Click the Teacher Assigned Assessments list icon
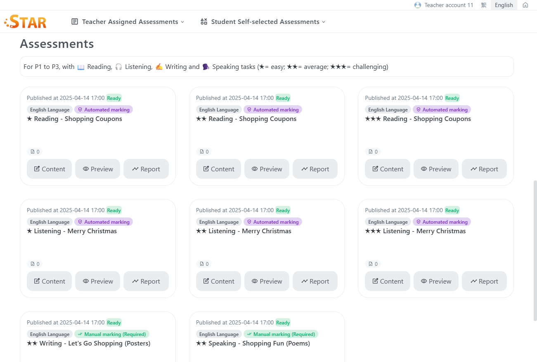The width and height of the screenshot is (537, 362). [75, 21]
